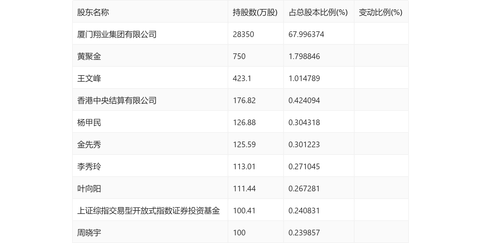Image resolution: width=481 pixels, height=243 pixels.
Task: Click the shares value 176.82
Action: [244, 101]
